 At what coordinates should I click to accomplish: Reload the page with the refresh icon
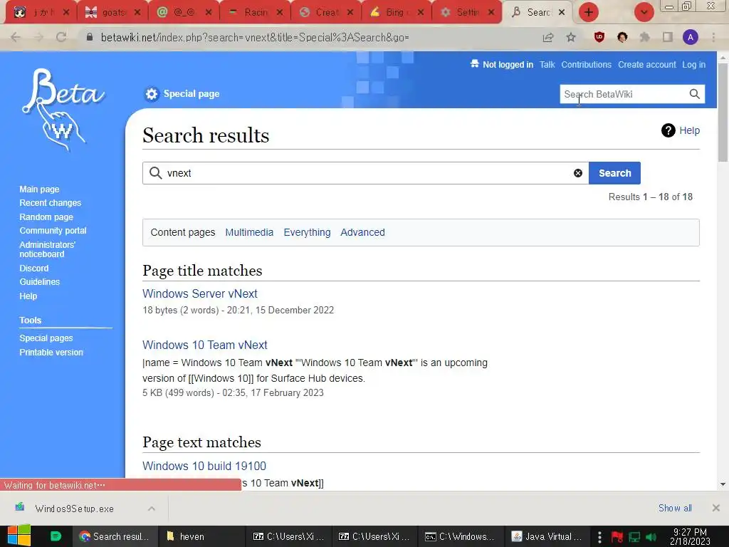(x=61, y=38)
